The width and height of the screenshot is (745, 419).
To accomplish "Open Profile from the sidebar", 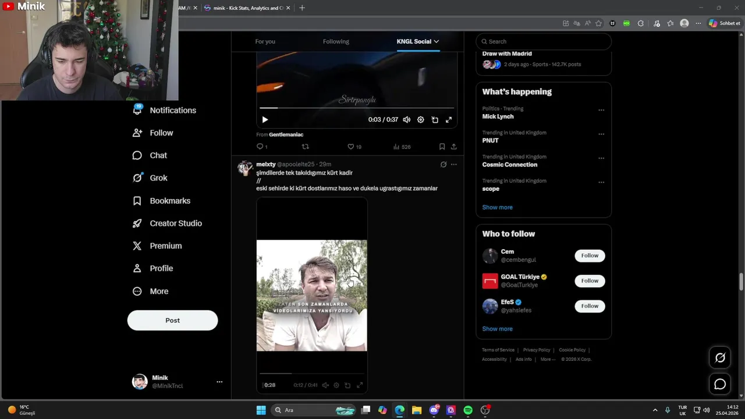I will pyautogui.click(x=153, y=268).
